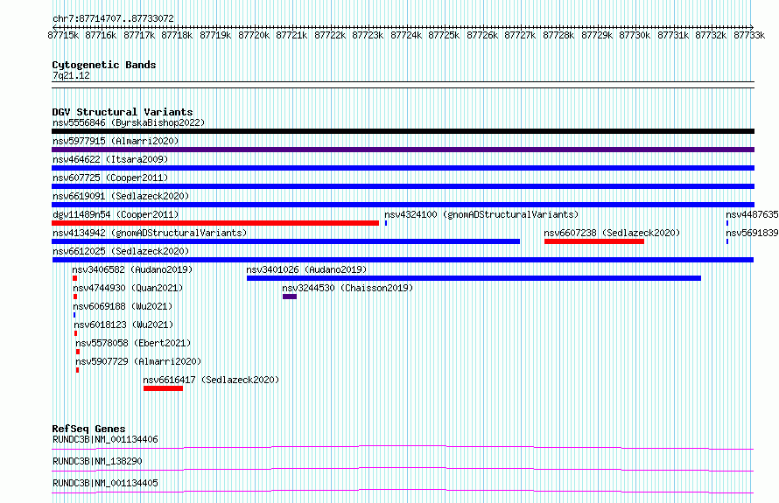
Task: Click the chr7:87714707..87733072 coordinate text
Action: click(113, 18)
